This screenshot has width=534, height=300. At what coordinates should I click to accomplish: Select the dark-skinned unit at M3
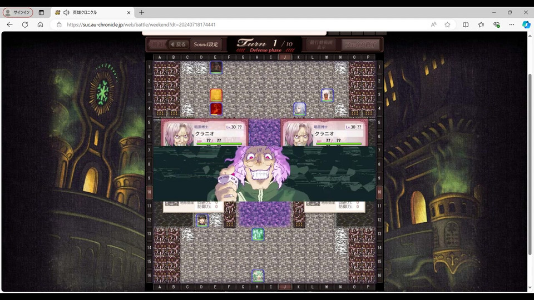tap(327, 95)
